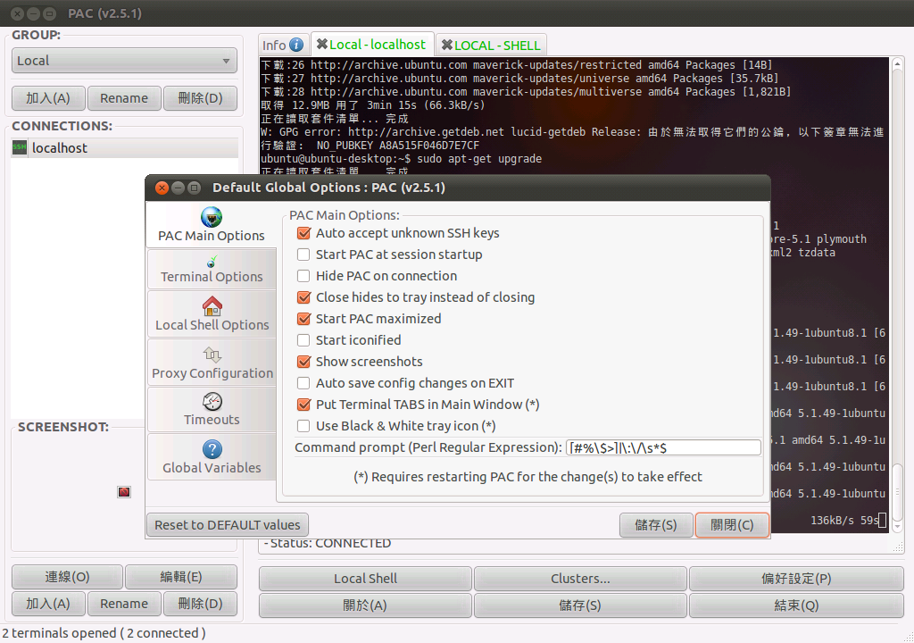
Task: Click the SSH icon next to localhost
Action: click(x=20, y=147)
